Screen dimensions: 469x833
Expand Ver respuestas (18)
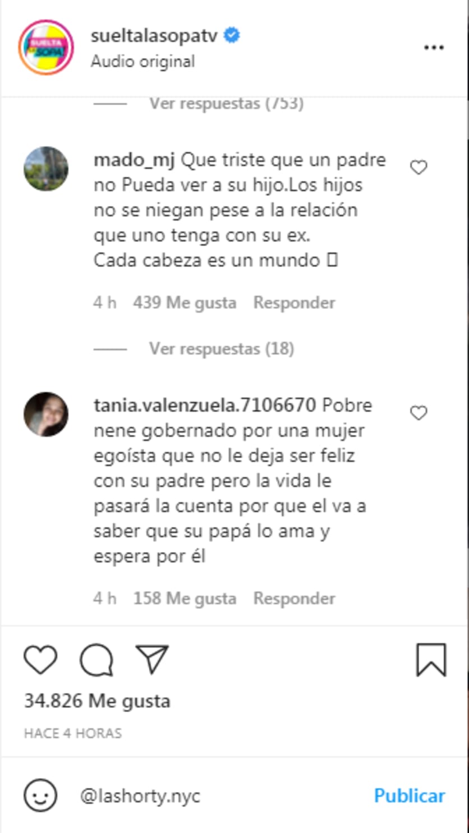222,349
